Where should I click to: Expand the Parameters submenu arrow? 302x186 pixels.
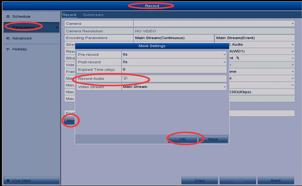click(x=57, y=27)
